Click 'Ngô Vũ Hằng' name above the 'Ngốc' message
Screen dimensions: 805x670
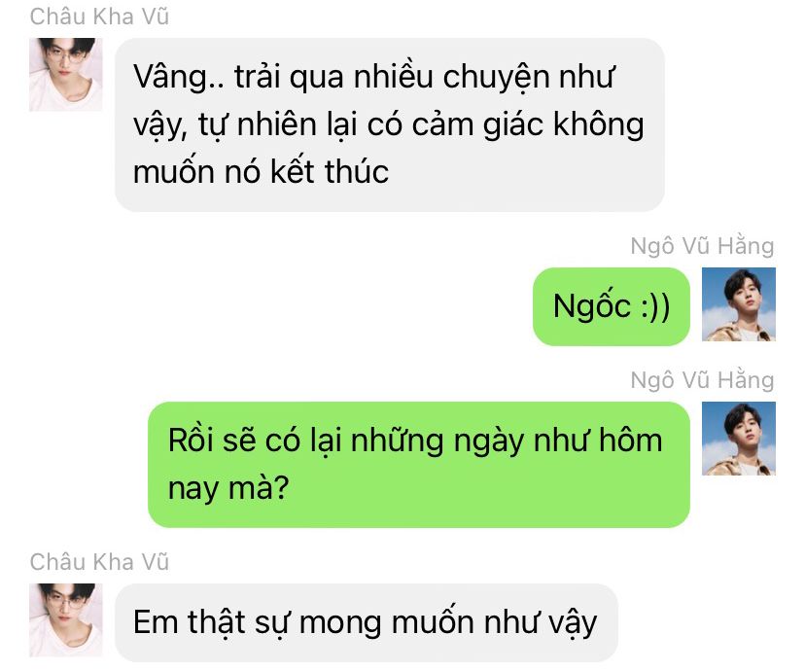[702, 246]
